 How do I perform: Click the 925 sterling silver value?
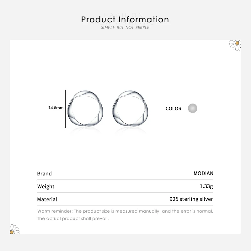pyautogui.click(x=191, y=199)
